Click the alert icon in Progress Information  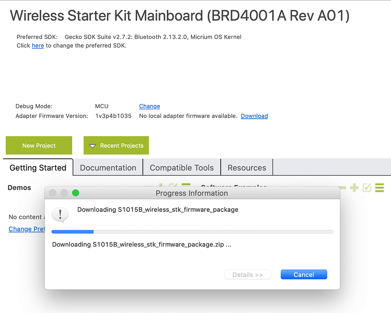pyautogui.click(x=60, y=215)
